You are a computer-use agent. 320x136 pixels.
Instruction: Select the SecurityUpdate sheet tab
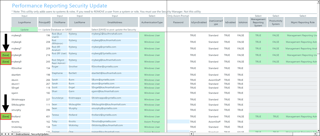[40, 134]
